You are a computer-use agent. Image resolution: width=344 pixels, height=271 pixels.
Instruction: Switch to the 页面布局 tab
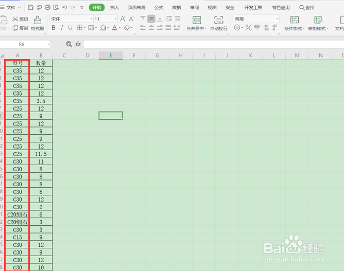[x=136, y=8]
